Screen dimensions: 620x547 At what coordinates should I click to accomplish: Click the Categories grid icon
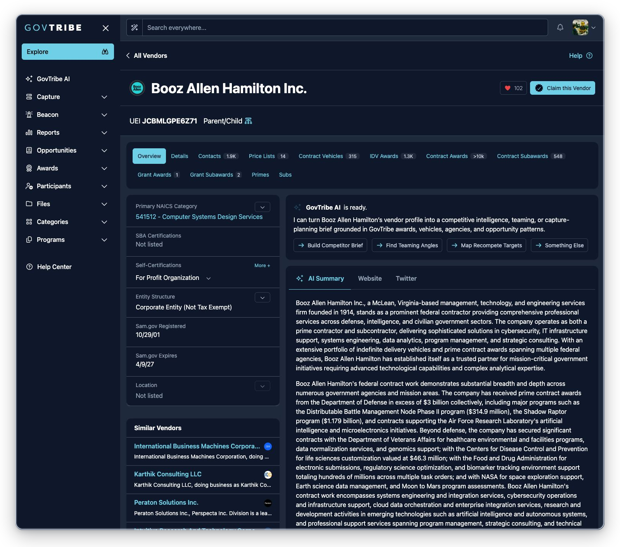coord(29,222)
